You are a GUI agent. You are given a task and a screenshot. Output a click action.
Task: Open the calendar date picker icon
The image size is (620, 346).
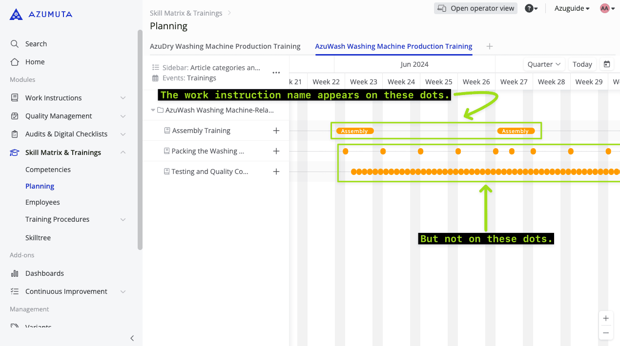pos(607,64)
